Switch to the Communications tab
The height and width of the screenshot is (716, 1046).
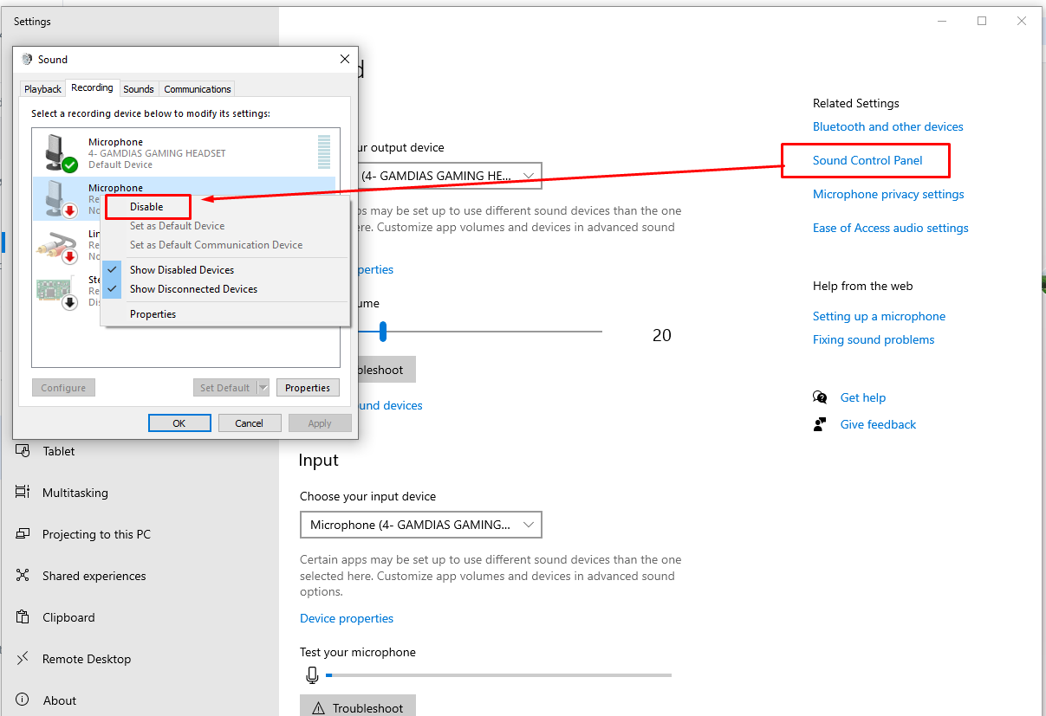point(198,89)
